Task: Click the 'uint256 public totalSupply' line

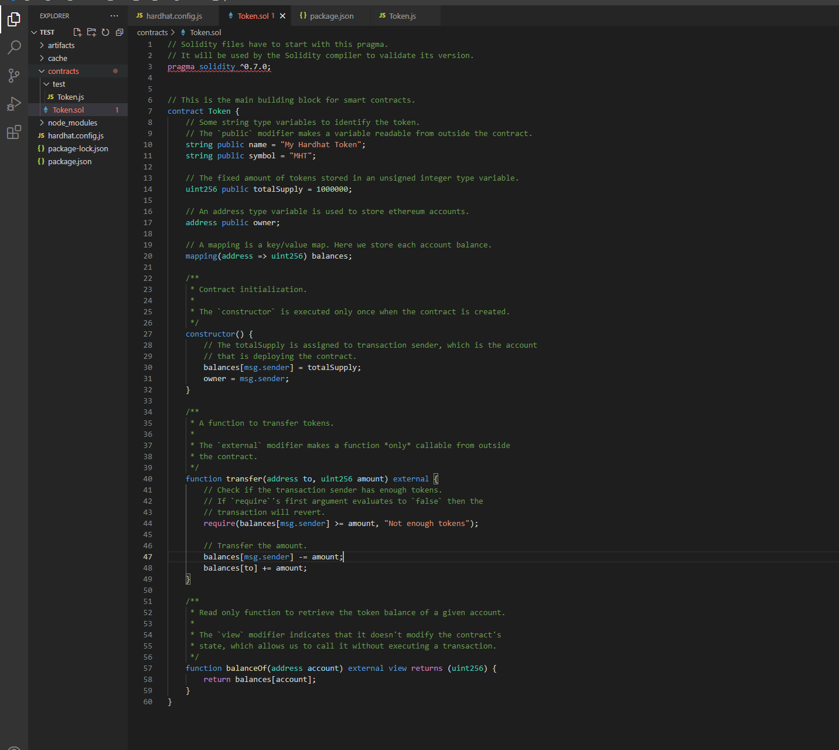Action: [x=269, y=189]
